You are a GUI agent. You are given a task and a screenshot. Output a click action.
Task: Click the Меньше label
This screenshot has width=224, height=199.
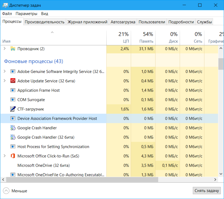point(19,191)
